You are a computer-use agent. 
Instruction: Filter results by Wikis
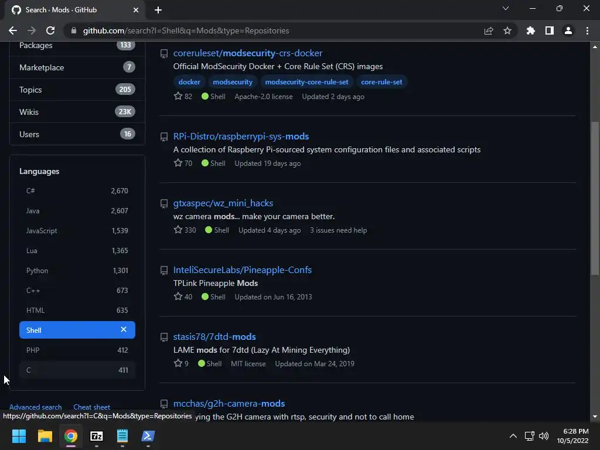coord(77,112)
